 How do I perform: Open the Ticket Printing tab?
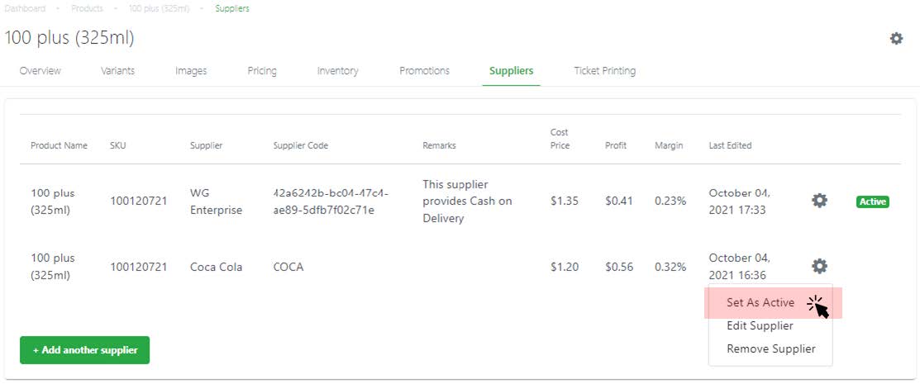(x=604, y=71)
